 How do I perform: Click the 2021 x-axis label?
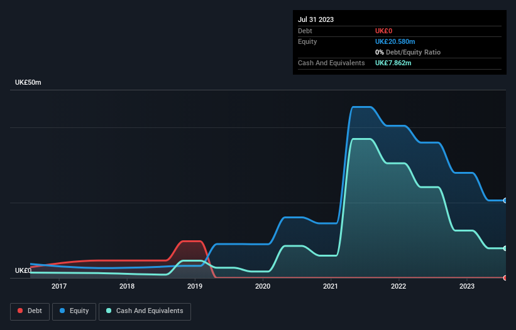click(331, 286)
